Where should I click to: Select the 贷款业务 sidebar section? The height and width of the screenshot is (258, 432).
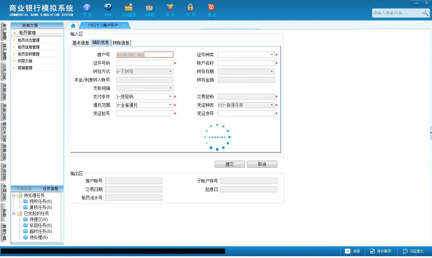point(4,112)
